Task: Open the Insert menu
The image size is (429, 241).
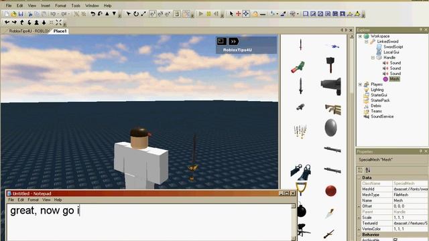Action: [x=46, y=5]
